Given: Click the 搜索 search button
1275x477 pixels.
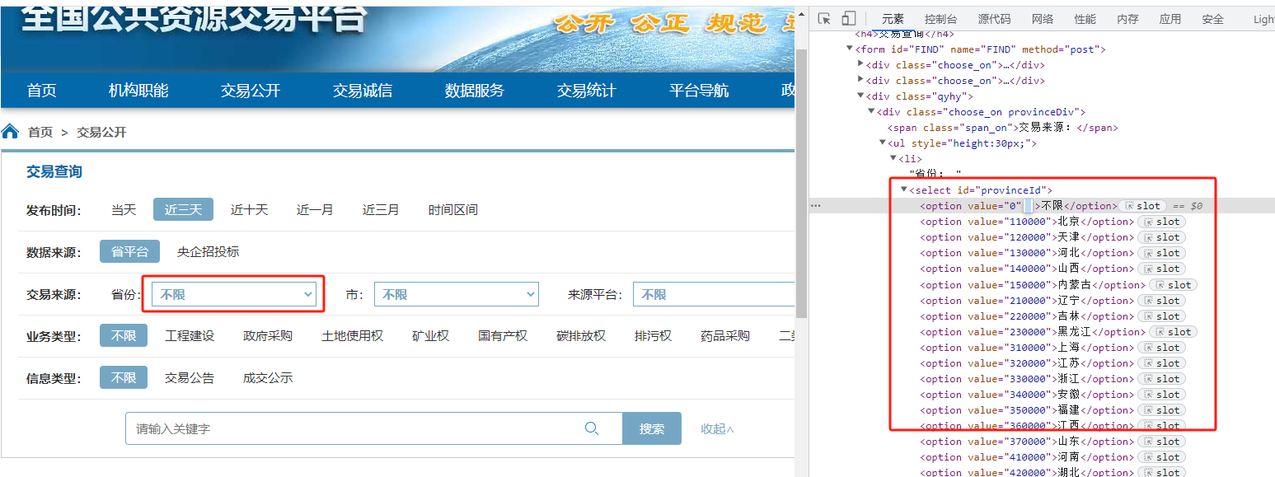Looking at the screenshot, I should pyautogui.click(x=652, y=428).
